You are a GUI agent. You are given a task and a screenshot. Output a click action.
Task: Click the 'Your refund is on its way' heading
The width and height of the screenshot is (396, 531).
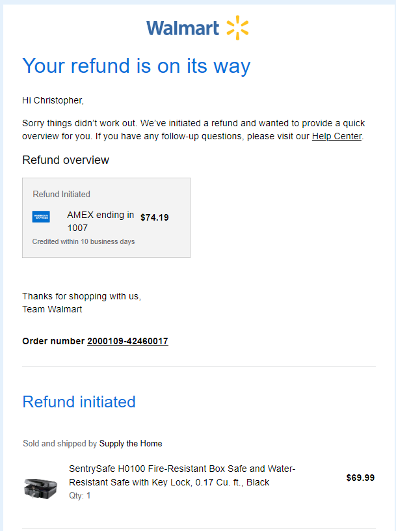137,66
